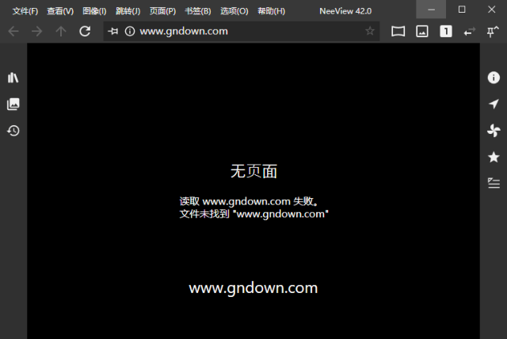The width and height of the screenshot is (507, 339).
Task: Open the bookshelf library panel
Action: 13,78
